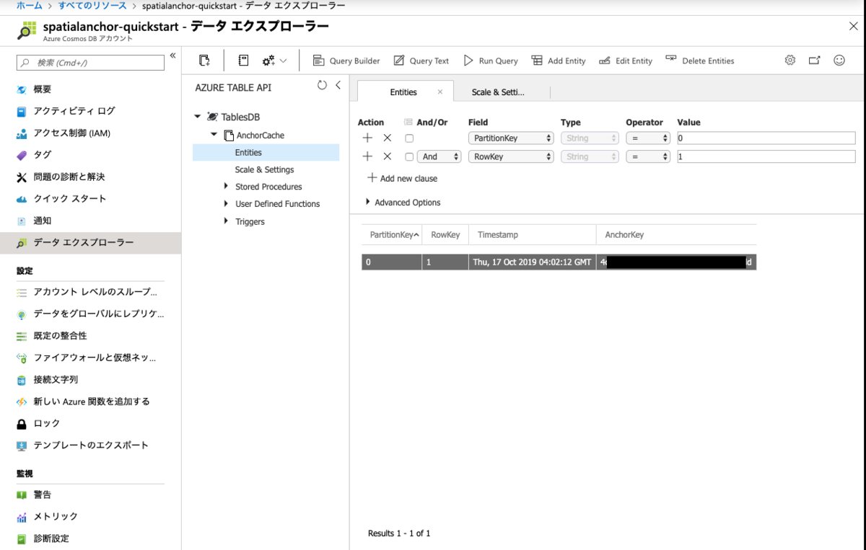The height and width of the screenshot is (550, 866).
Task: Open the gear settings dropdown in toolbar
Action: 274,61
